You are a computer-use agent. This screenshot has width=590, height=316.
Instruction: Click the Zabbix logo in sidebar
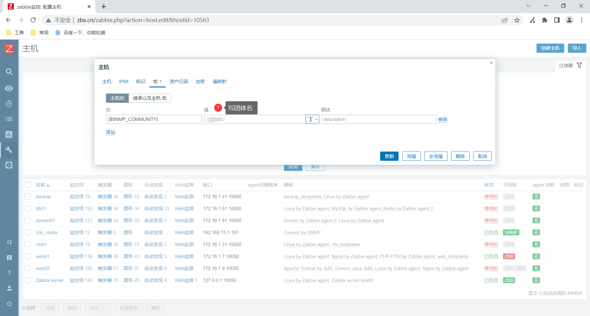(9, 48)
